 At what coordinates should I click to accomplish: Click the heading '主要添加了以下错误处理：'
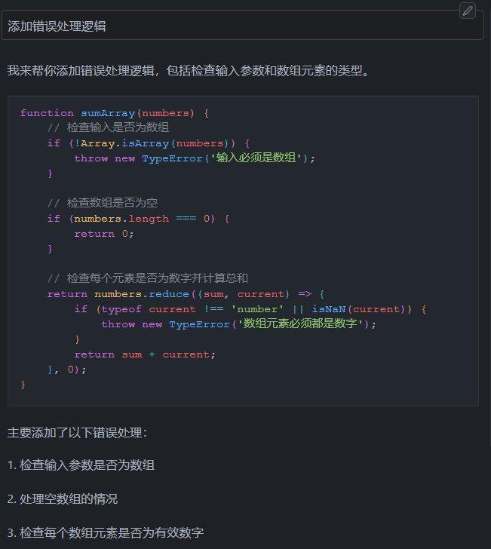[78, 433]
